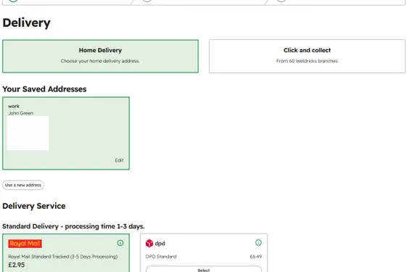
Task: Click the John Green name text
Action: 20,113
